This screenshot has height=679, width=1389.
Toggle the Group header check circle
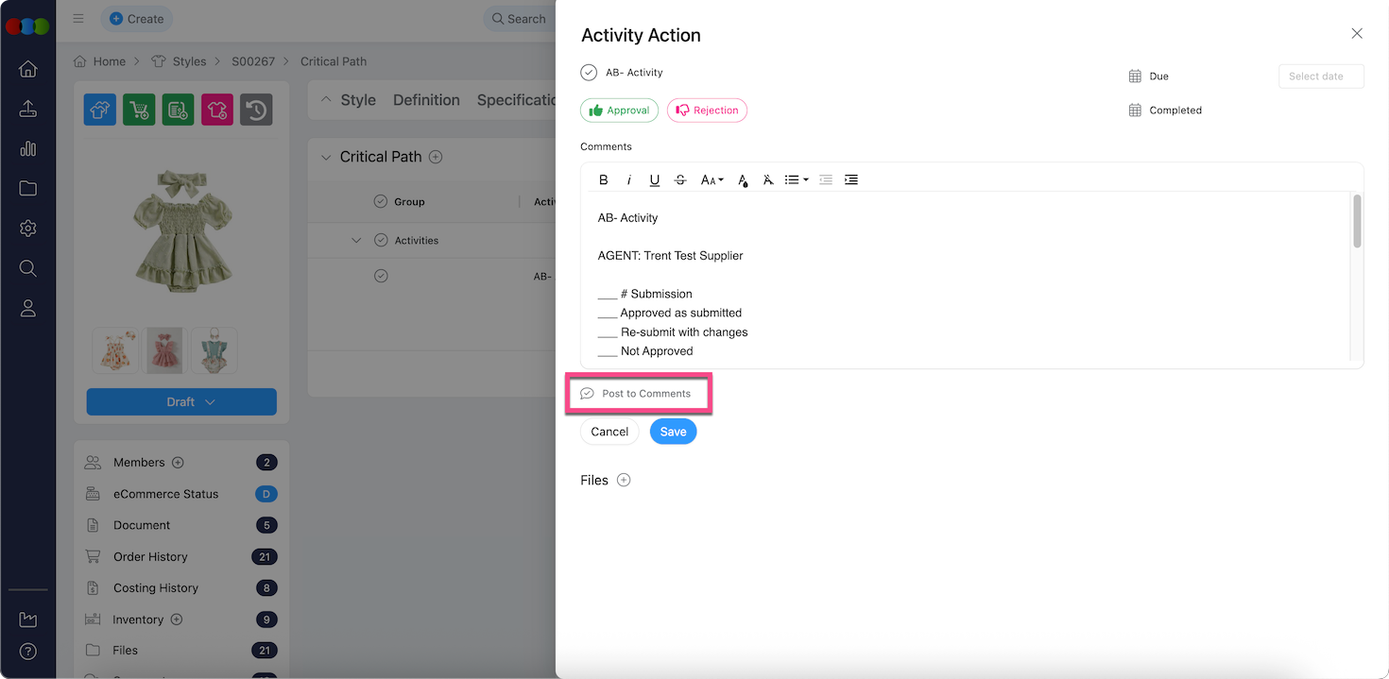pos(381,201)
